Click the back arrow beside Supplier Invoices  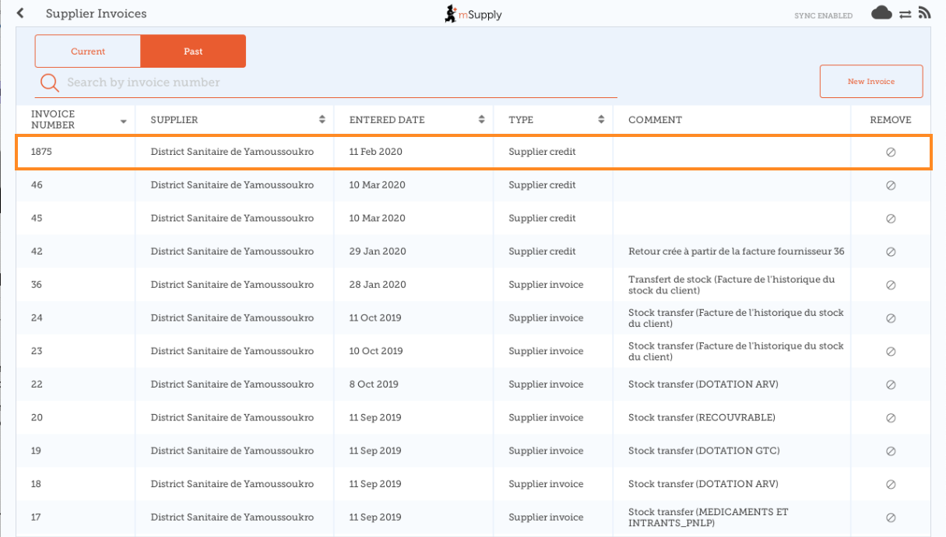[x=20, y=13]
